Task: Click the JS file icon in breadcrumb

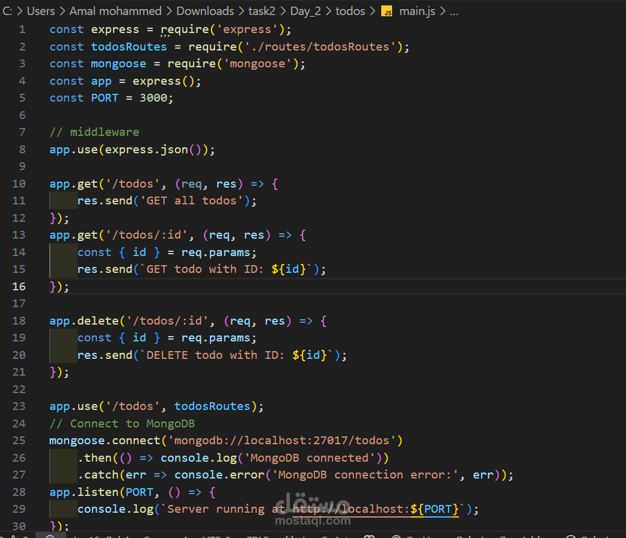Action: 387,11
